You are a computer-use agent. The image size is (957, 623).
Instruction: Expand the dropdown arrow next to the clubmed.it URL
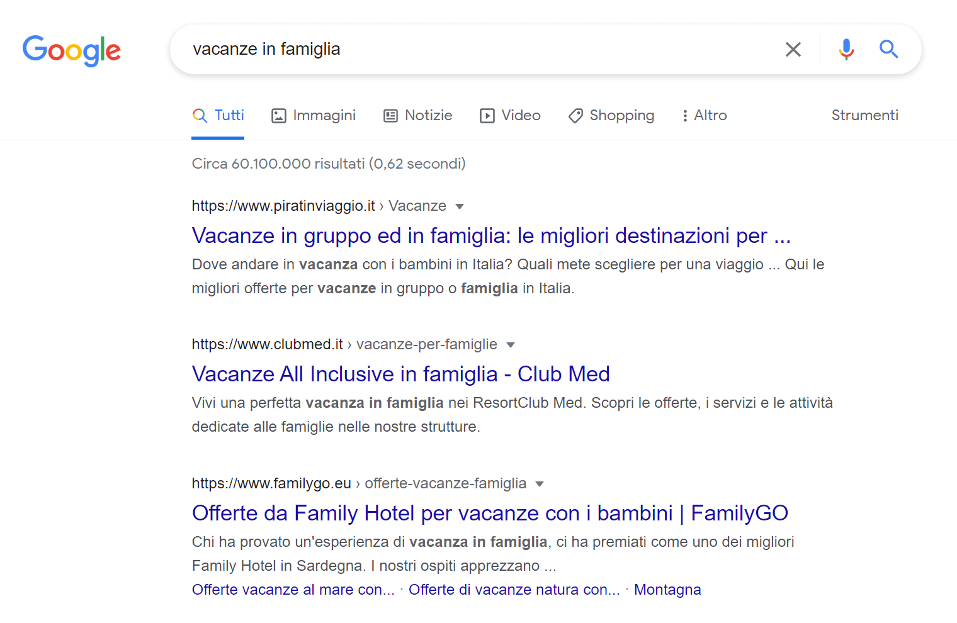pos(511,345)
